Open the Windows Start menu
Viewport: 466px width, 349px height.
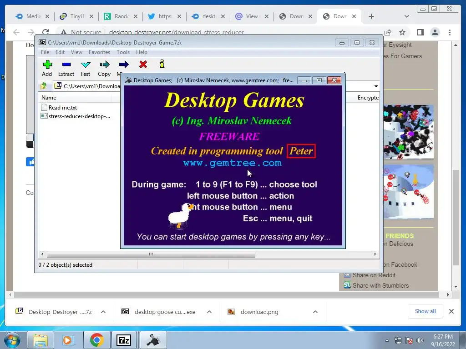coord(12,340)
